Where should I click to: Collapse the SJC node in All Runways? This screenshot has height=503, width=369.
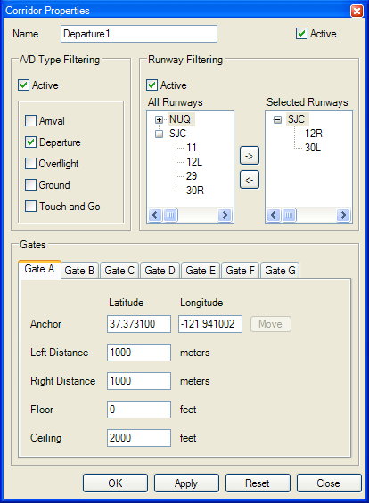159,134
